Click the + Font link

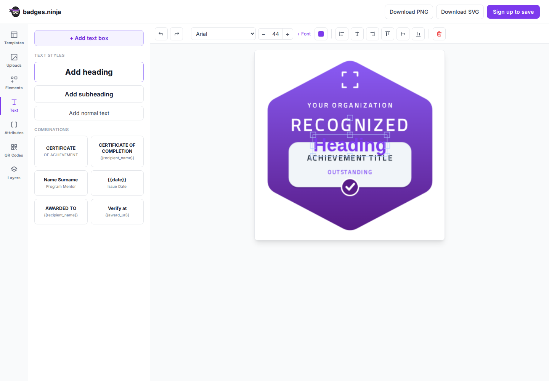pyautogui.click(x=304, y=34)
